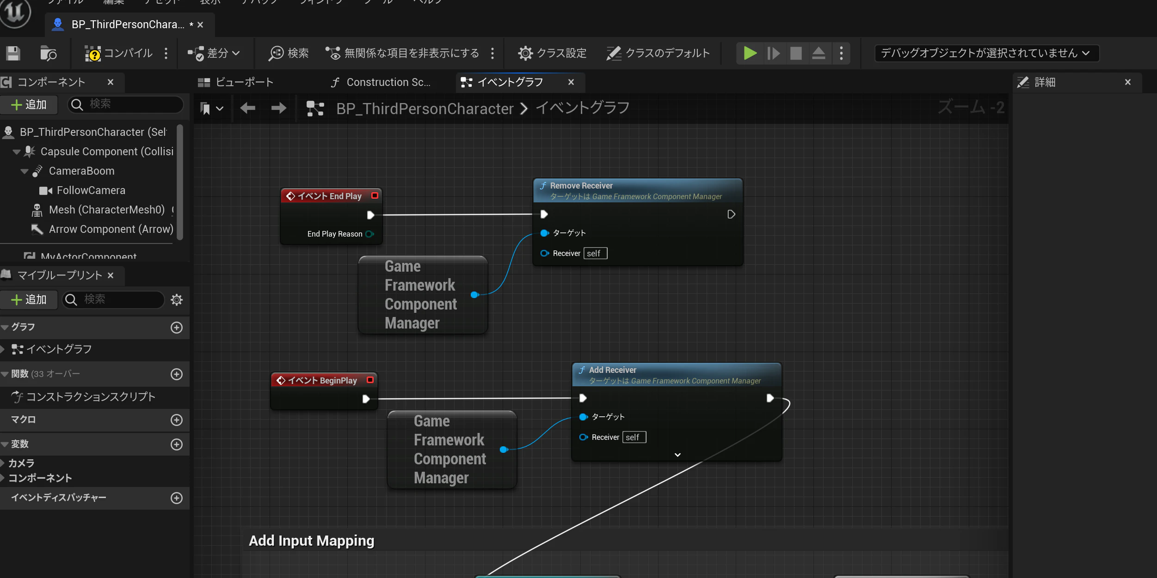Click the My Blueprint search field
This screenshot has height=578, width=1157.
click(114, 300)
